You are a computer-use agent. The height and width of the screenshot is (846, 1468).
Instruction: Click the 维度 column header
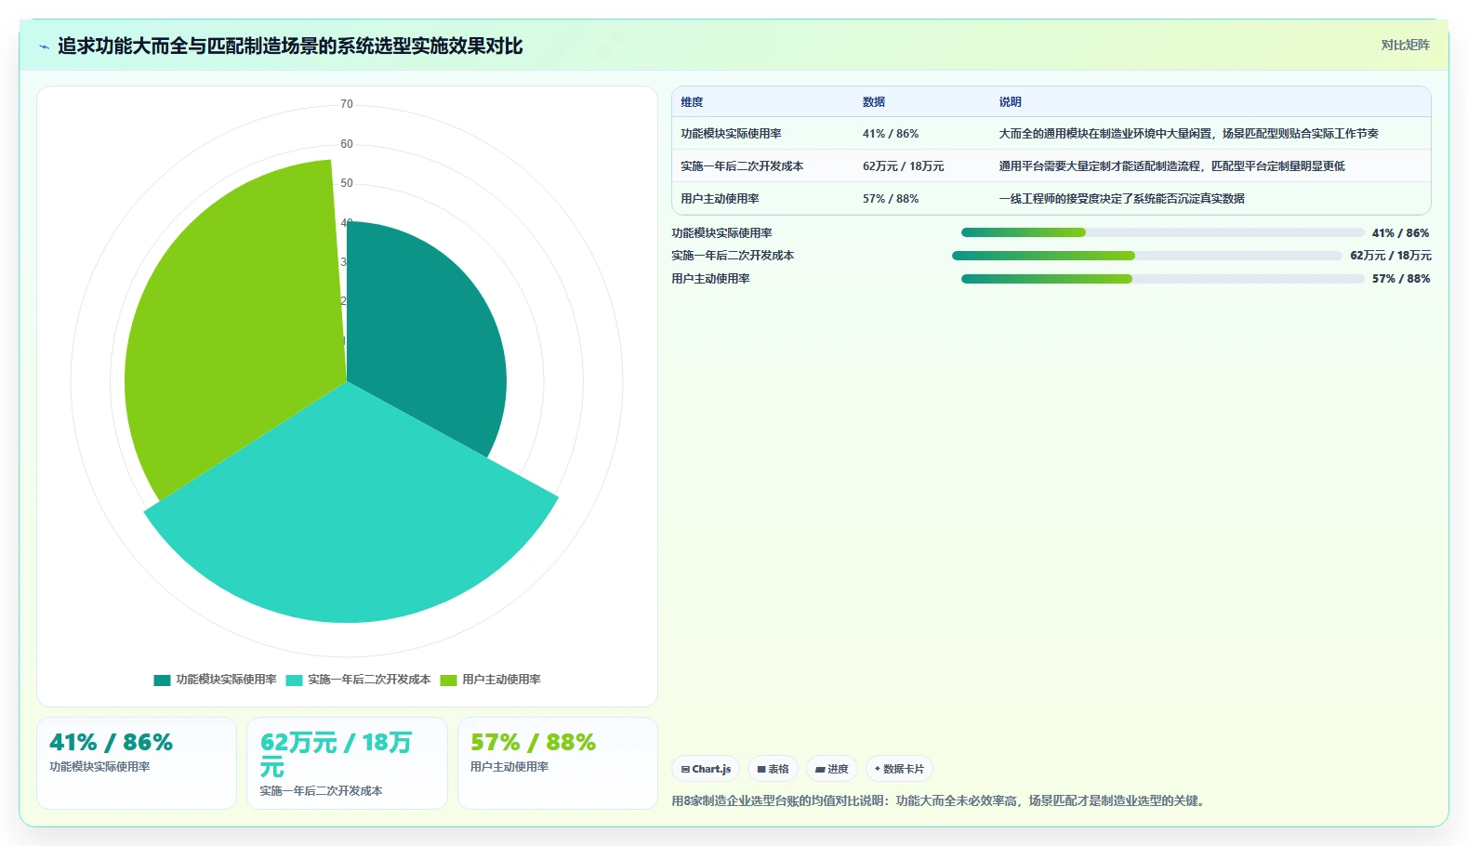pyautogui.click(x=692, y=102)
